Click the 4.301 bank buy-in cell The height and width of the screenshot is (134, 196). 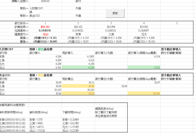click(45, 67)
